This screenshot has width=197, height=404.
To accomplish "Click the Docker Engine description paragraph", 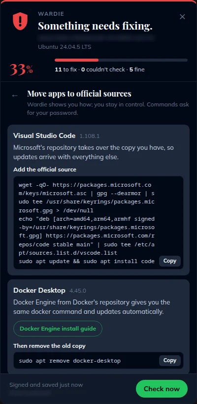I will point(92,307).
